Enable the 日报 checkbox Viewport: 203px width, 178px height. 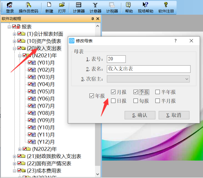113,101
